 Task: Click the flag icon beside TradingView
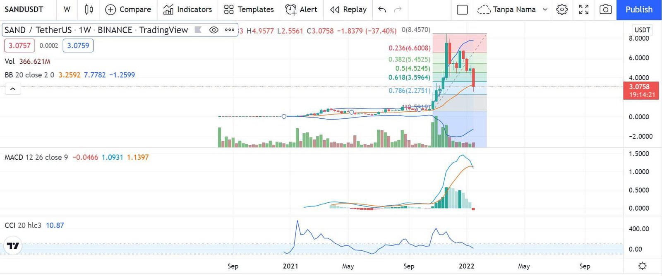(198, 30)
